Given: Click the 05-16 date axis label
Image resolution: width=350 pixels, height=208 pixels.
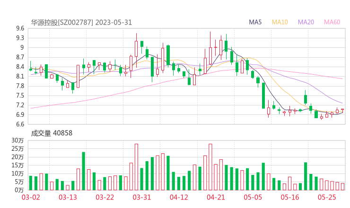Looking at the screenshot, I should [290, 197].
